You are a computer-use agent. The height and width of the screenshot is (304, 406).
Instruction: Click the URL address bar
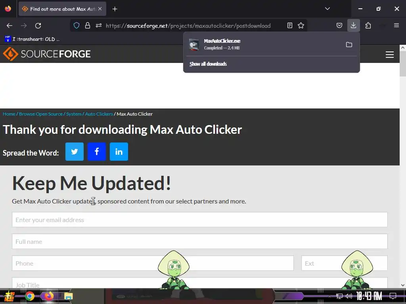point(188,26)
